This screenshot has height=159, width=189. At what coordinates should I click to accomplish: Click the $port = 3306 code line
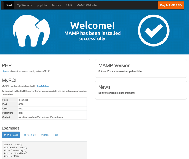(x=11, y=156)
